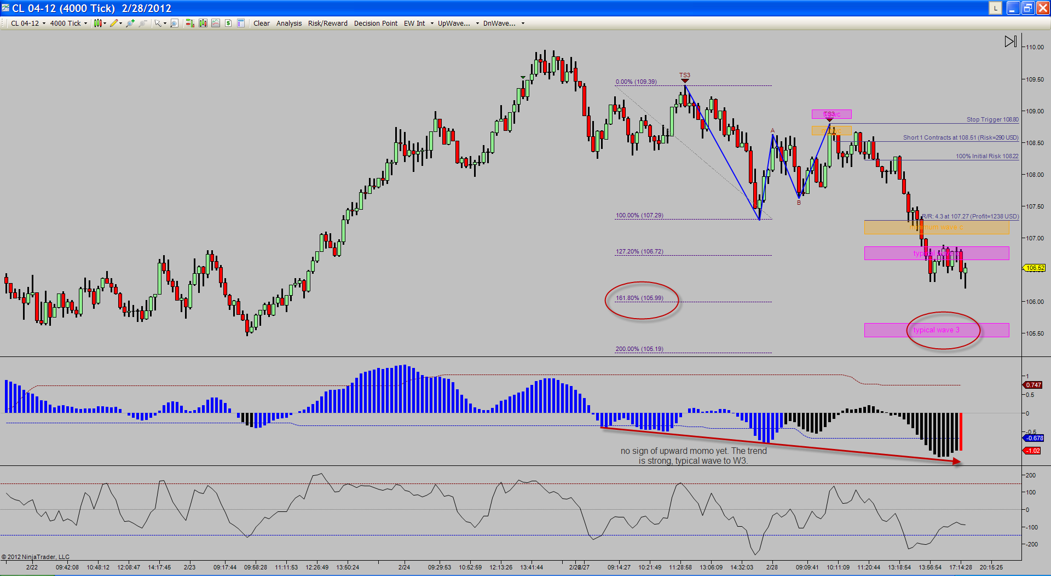Click the wave A label on the chart
This screenshot has height=576, width=1051.
[x=772, y=130]
